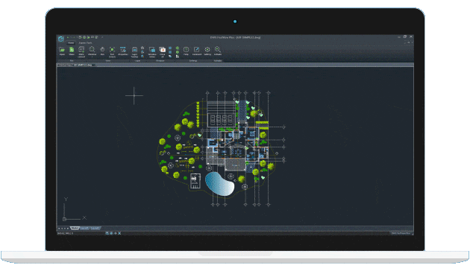
Task: Select the Model layout tab
Action: tap(75, 229)
